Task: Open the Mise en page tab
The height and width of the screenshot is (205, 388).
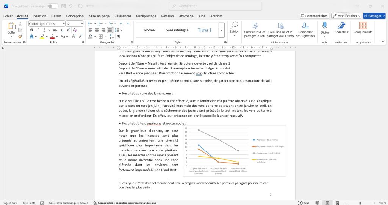Action: (x=99, y=16)
